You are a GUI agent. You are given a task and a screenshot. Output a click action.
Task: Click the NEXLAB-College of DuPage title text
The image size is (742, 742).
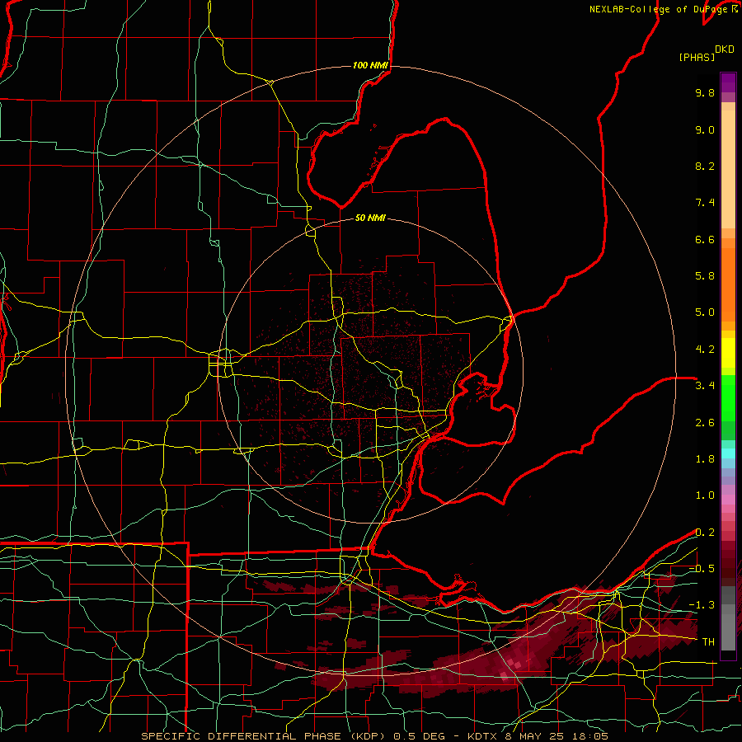(x=658, y=9)
